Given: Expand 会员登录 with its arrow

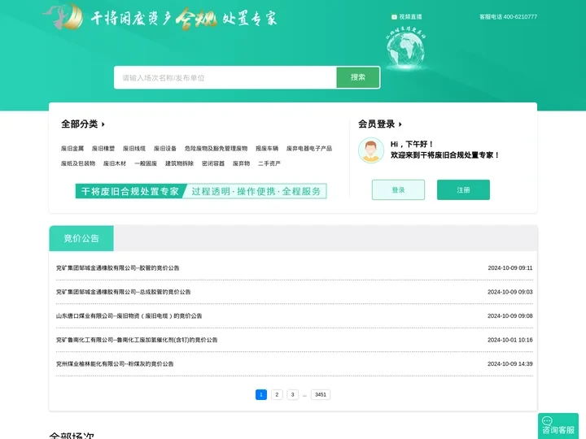Looking at the screenshot, I should [400, 124].
